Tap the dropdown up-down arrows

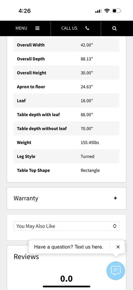pos(115,226)
